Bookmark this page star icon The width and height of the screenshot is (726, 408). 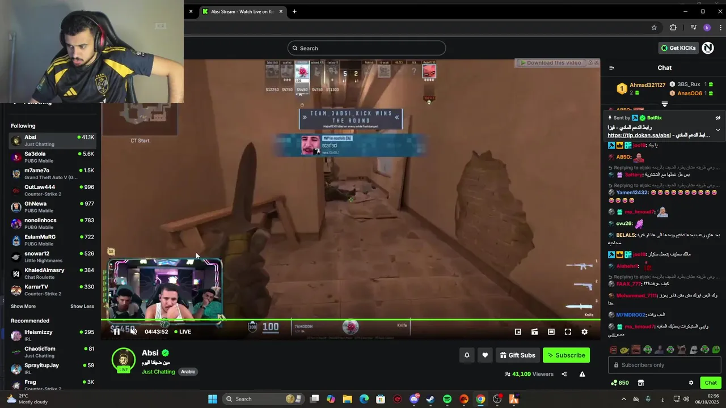coord(654,27)
